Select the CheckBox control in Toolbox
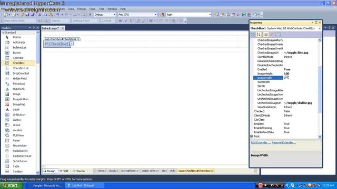337x189 pixels. [19, 63]
